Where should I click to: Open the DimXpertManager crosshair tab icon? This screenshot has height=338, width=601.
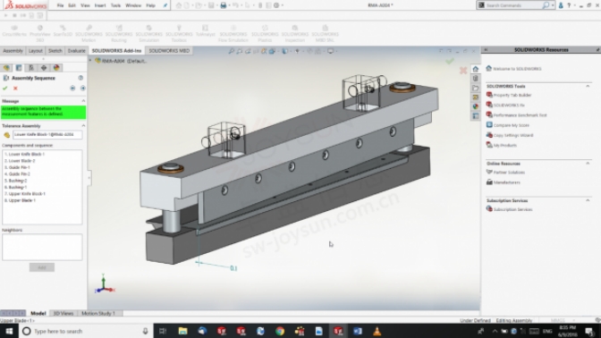[x=44, y=68]
